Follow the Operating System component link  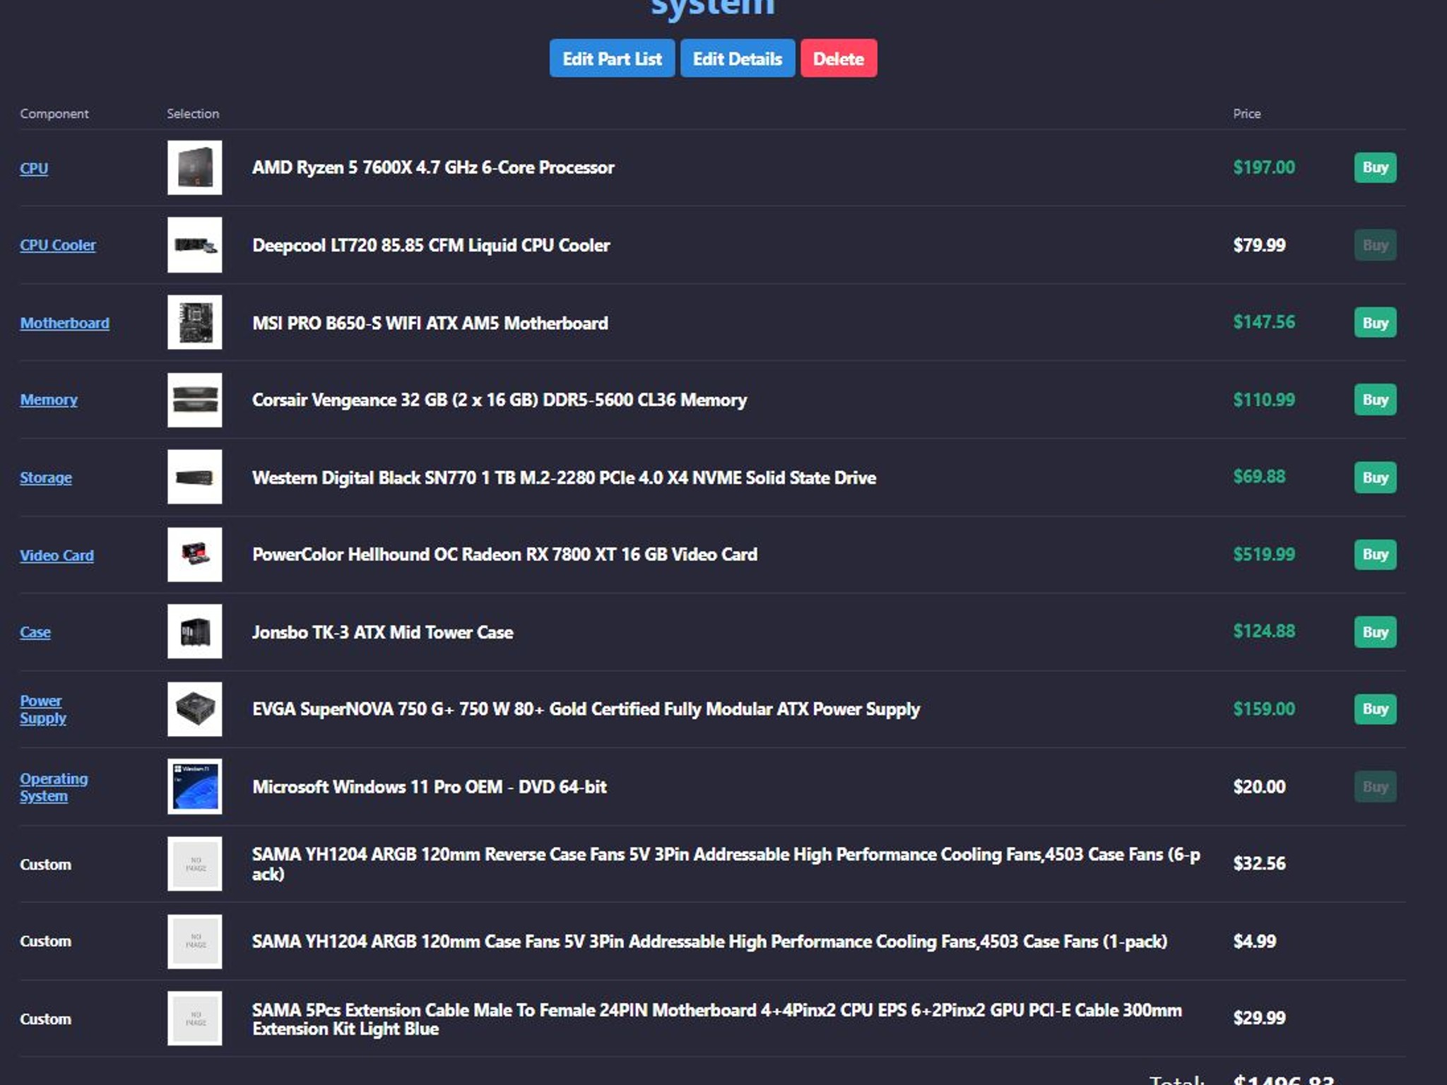coord(54,787)
